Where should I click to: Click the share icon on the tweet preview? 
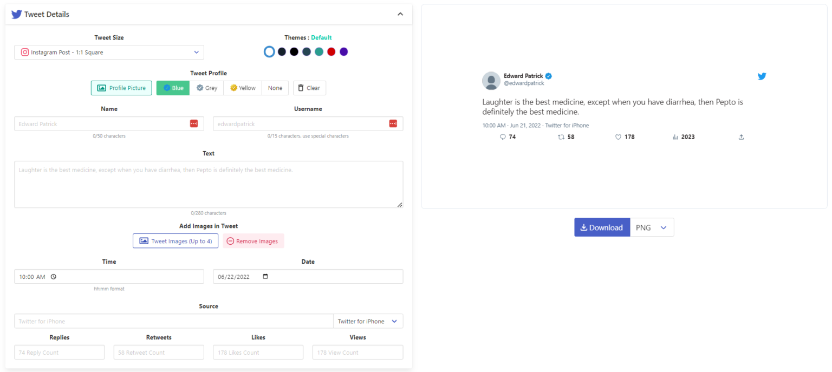point(741,137)
